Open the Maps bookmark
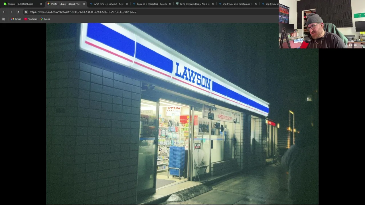This screenshot has width=365, height=205. point(45,19)
